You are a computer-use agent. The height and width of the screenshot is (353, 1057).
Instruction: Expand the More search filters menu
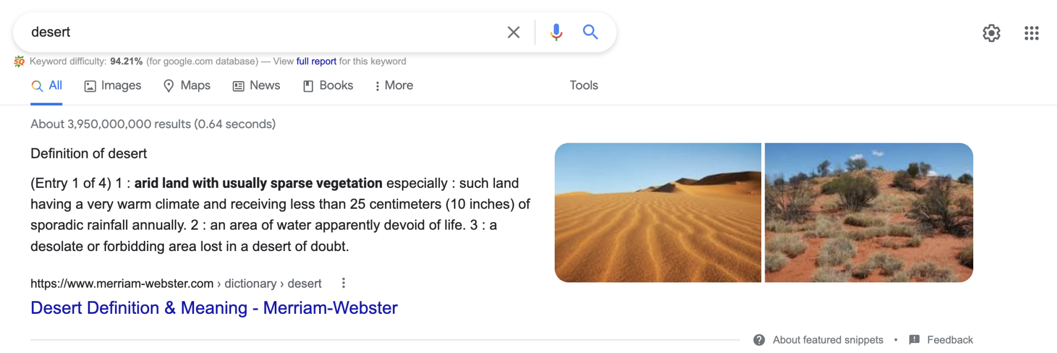[394, 85]
